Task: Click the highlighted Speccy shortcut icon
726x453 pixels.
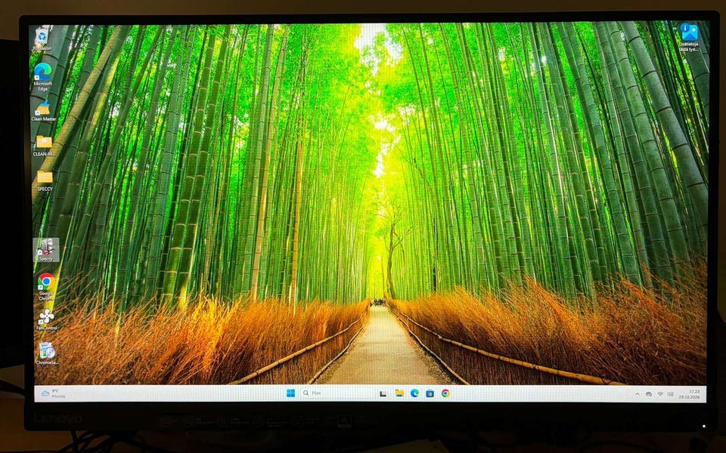Action: [x=46, y=250]
